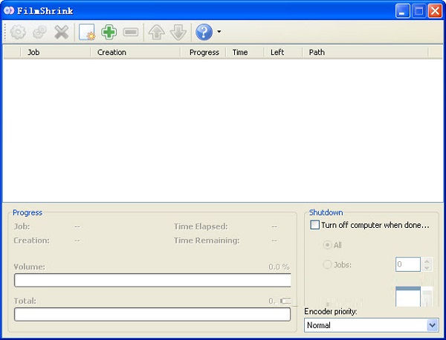446x340 pixels.
Task: Open help with blue question mark
Action: tap(204, 33)
